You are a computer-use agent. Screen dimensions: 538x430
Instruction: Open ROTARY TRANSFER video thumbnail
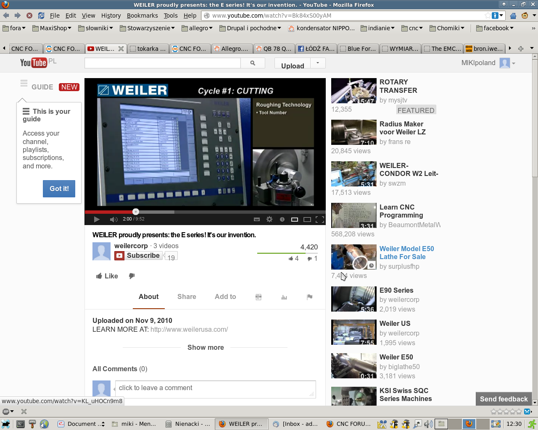pyautogui.click(x=353, y=91)
